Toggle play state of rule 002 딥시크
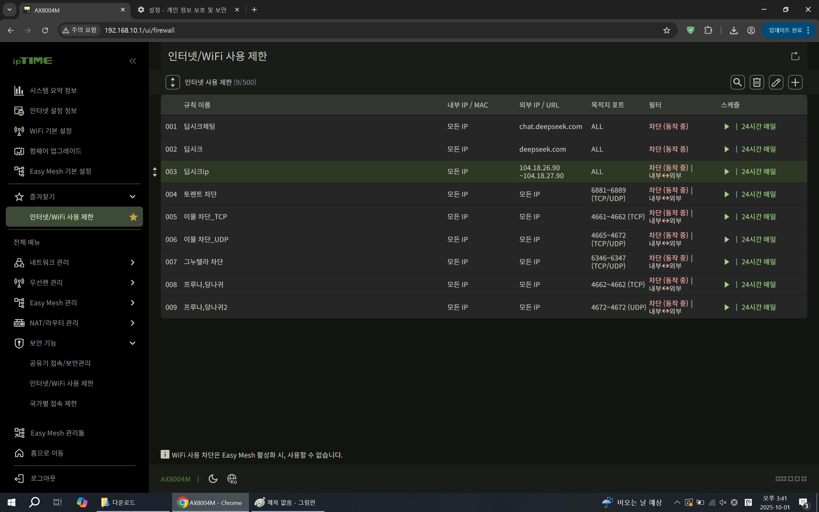Viewport: 819px width, 512px height. click(726, 149)
